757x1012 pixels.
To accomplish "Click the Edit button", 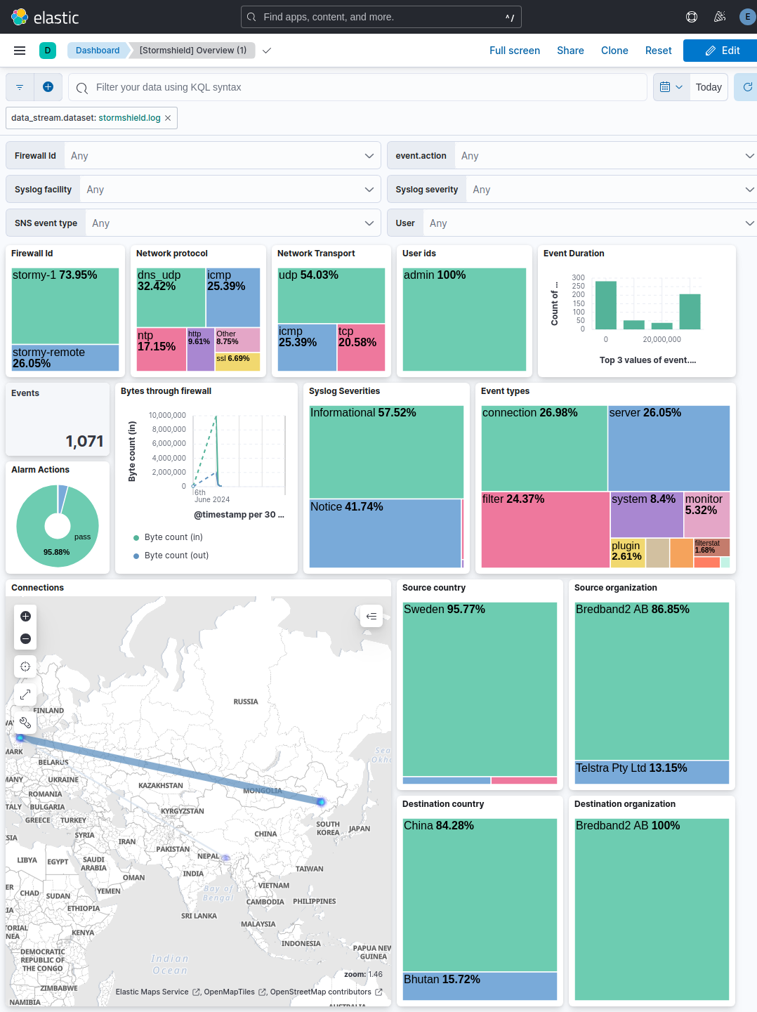I will (725, 50).
